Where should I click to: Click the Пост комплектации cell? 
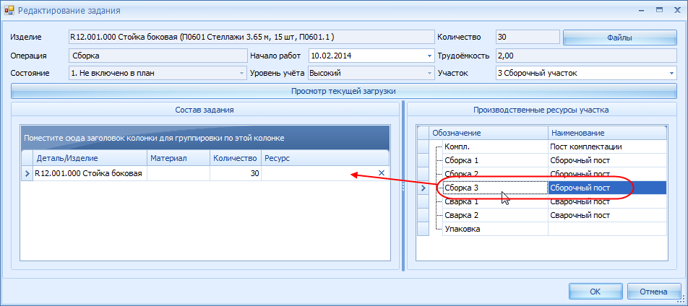pyautogui.click(x=607, y=147)
